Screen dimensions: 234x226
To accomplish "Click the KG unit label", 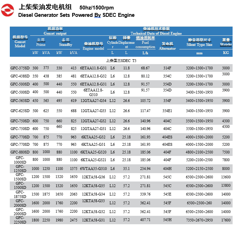I will (x=226, y=53).
